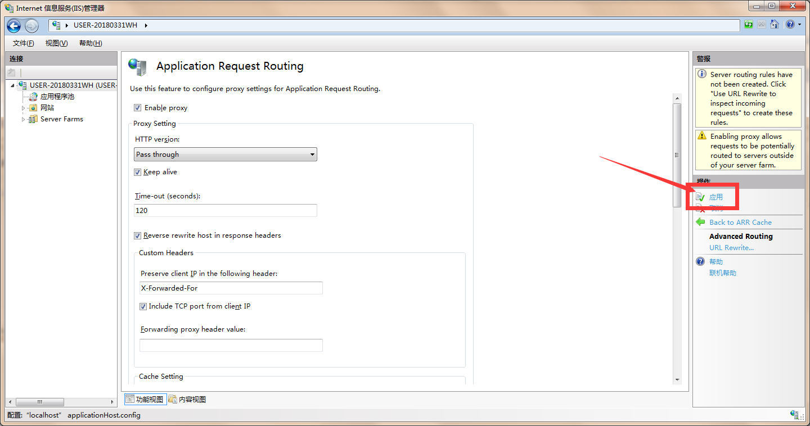This screenshot has width=810, height=426.
Task: Click the 帮助 help link
Action: 716,262
